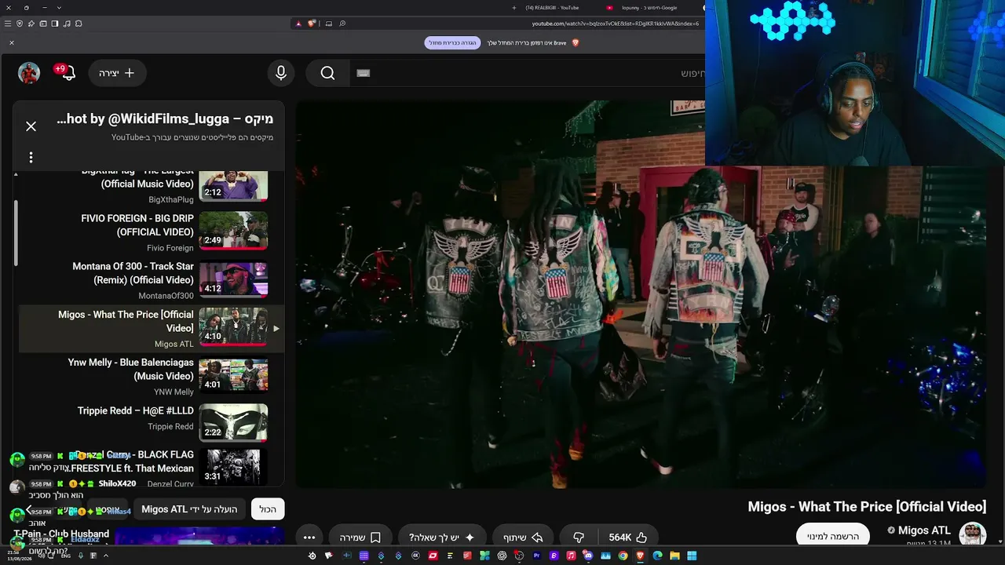Open the Migos ATL channel avatar

973,535
